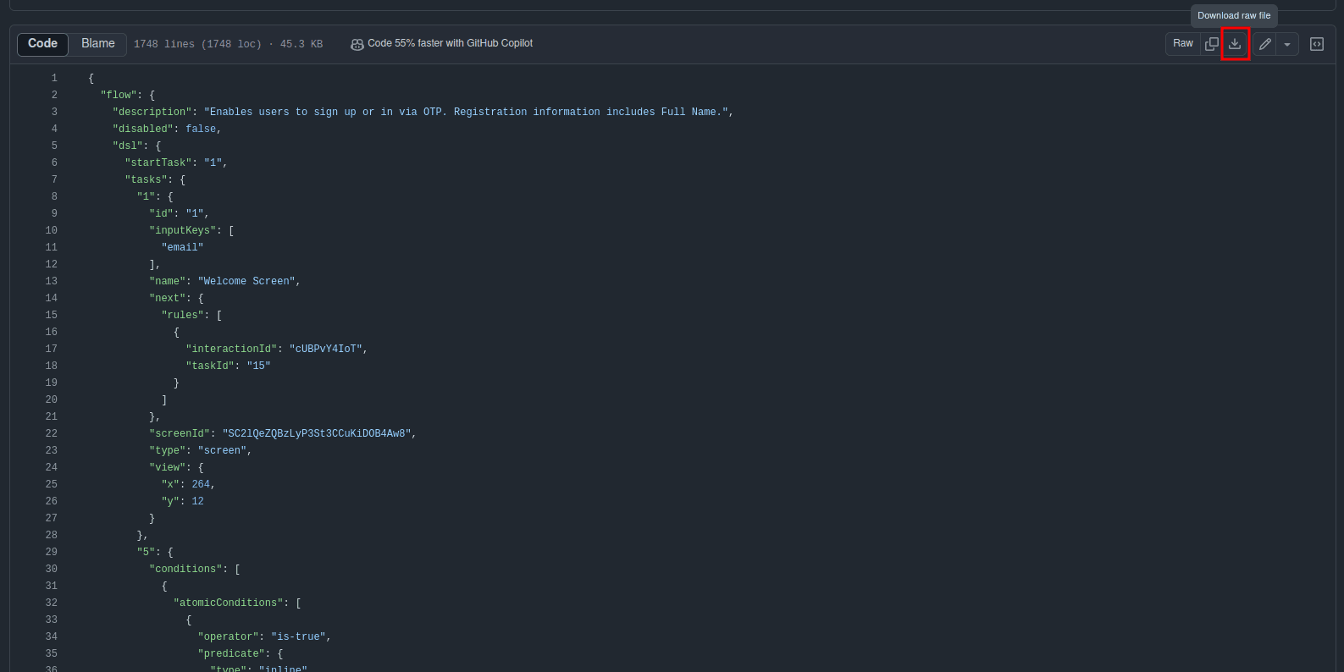This screenshot has width=1344, height=672.
Task: Select line number 13 in the gutter
Action: coord(52,281)
